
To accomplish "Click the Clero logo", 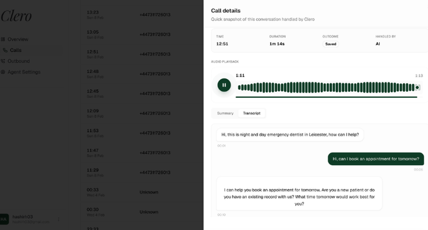I will pyautogui.click(x=17, y=16).
